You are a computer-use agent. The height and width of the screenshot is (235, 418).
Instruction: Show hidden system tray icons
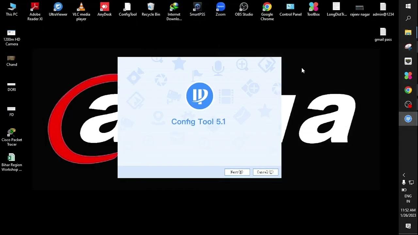pyautogui.click(x=404, y=175)
